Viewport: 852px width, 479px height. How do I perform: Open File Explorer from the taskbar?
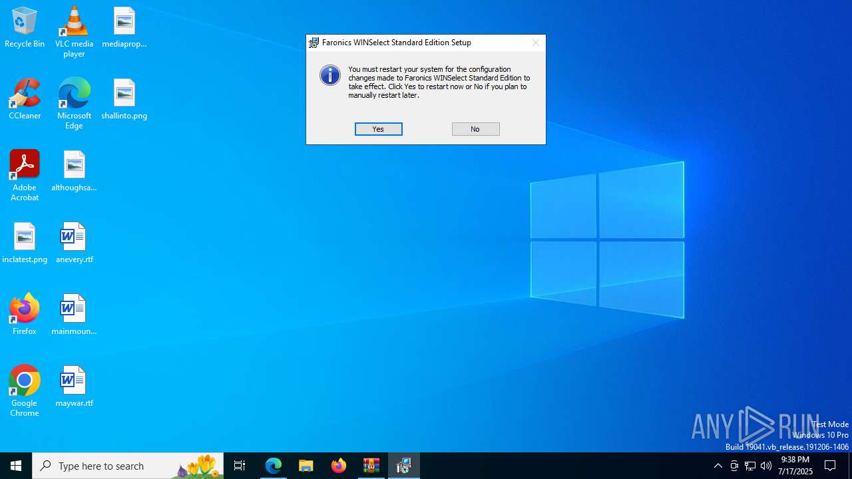tap(306, 466)
